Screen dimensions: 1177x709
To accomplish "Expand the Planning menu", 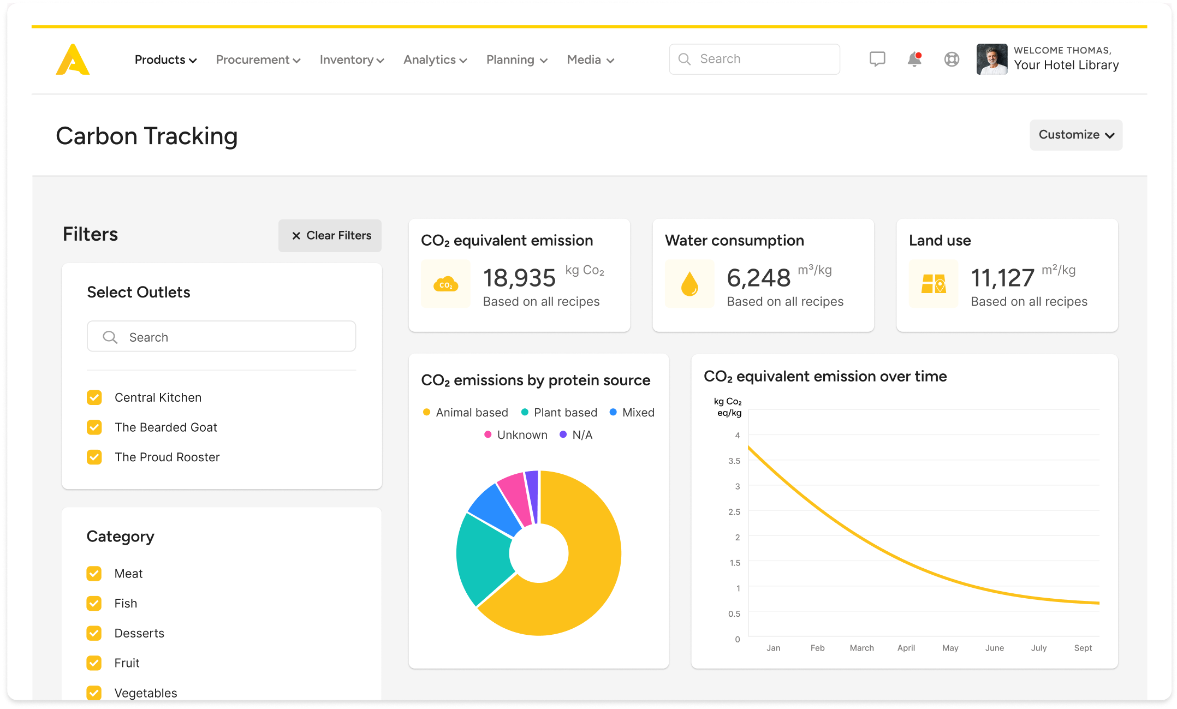I will pyautogui.click(x=517, y=59).
